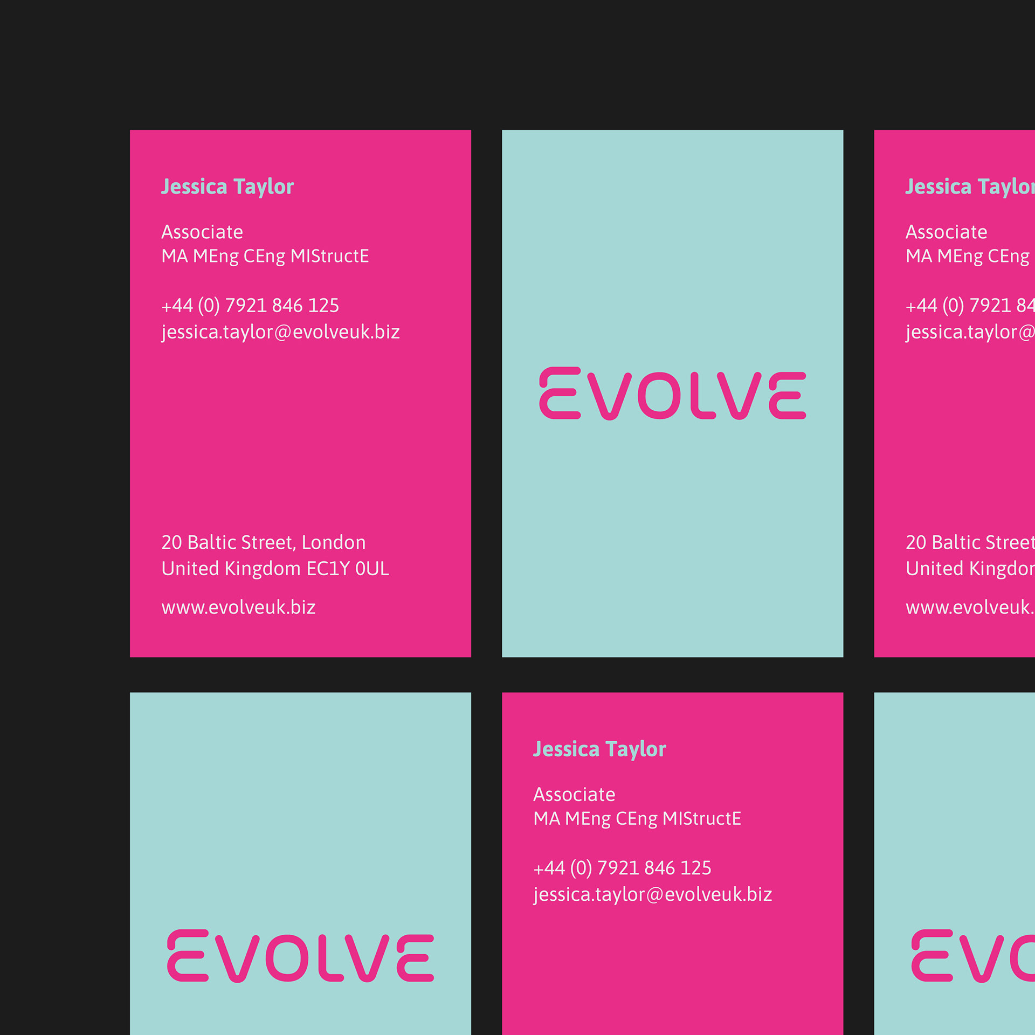Click the cut-off phone number on top-right card
The height and width of the screenshot is (1035, 1035).
(x=970, y=306)
